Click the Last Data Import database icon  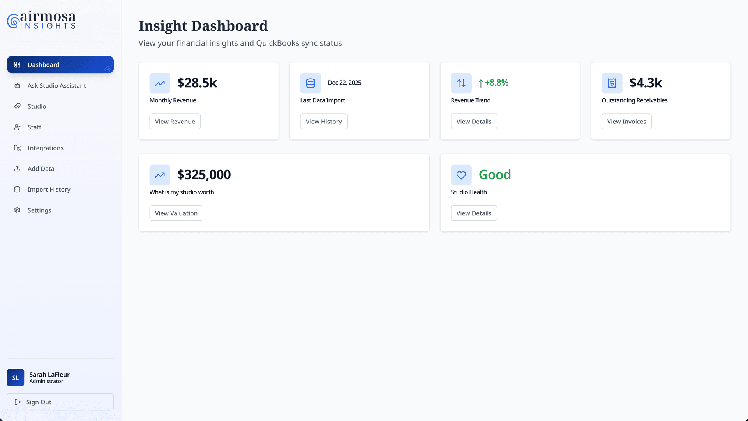(310, 83)
